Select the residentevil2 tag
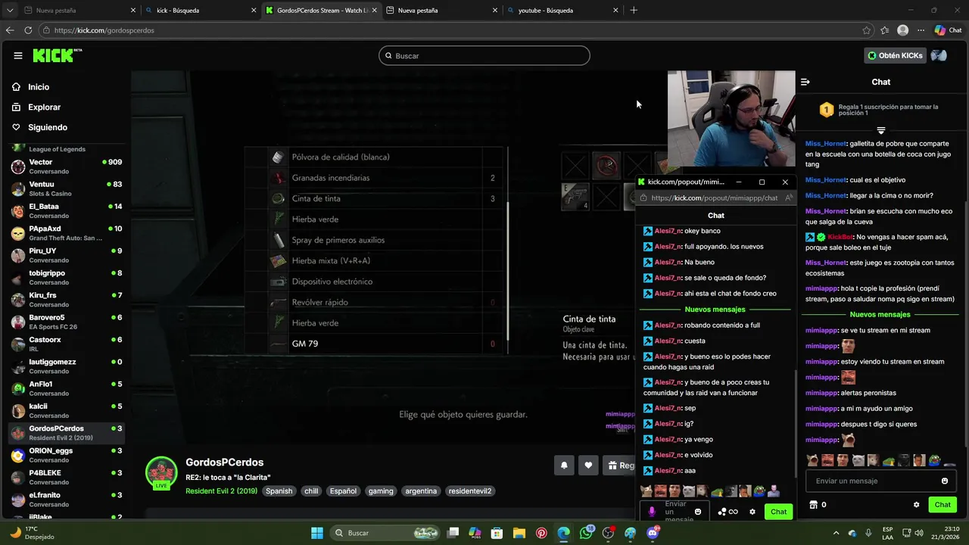The width and height of the screenshot is (969, 545). (x=470, y=490)
